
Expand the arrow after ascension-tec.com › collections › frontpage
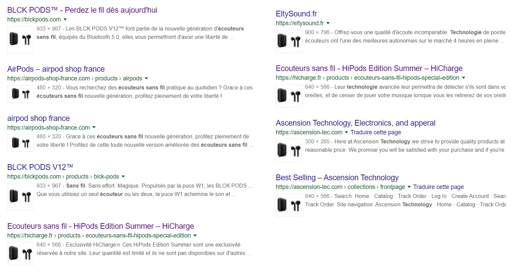[409, 187]
